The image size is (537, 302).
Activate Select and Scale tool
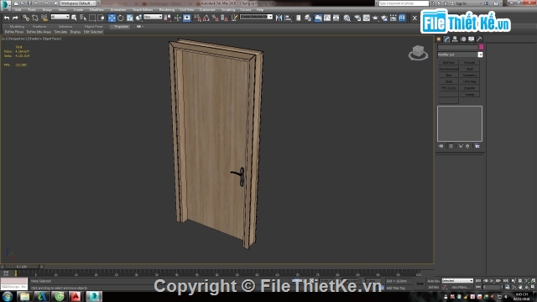click(130, 18)
